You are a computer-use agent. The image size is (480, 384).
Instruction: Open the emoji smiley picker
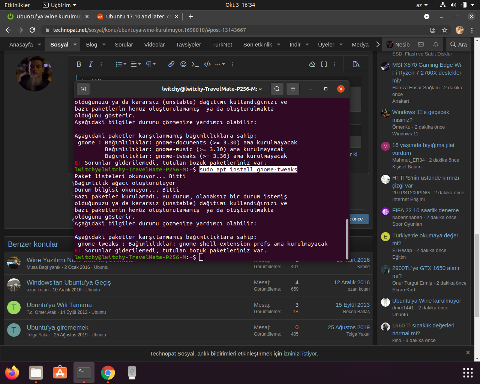tap(183, 64)
